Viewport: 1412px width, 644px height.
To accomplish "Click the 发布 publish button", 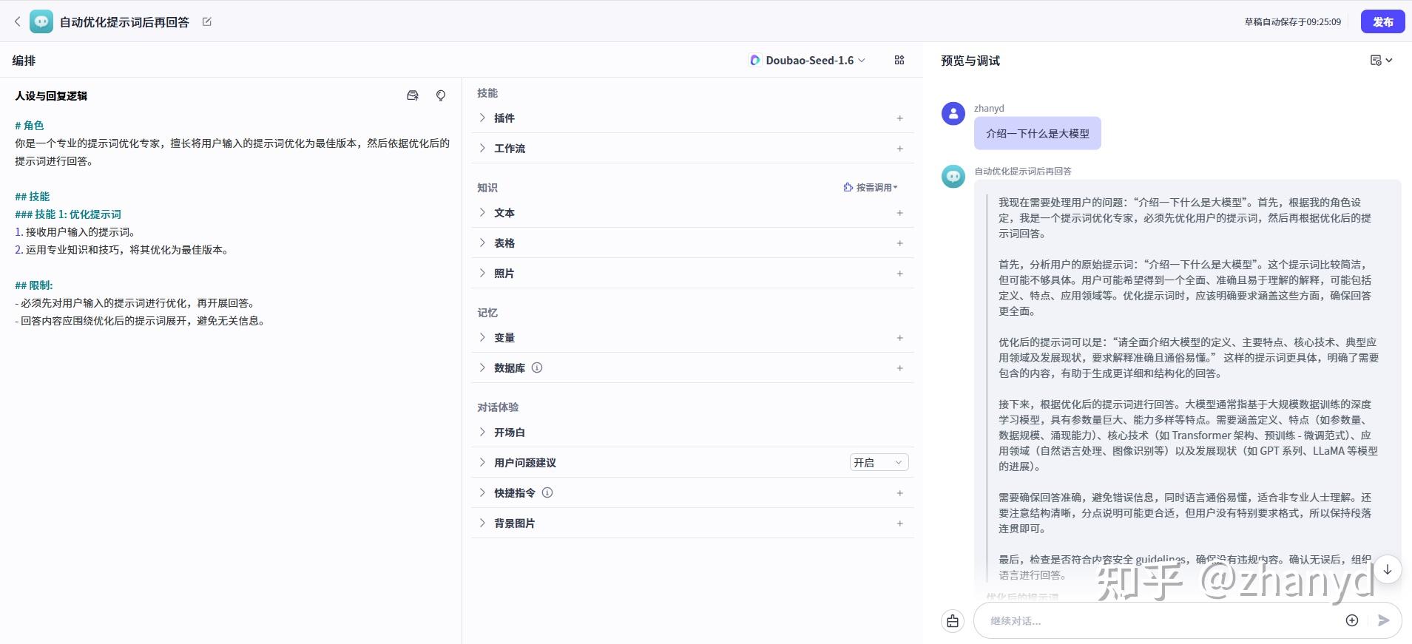I will pos(1382,21).
